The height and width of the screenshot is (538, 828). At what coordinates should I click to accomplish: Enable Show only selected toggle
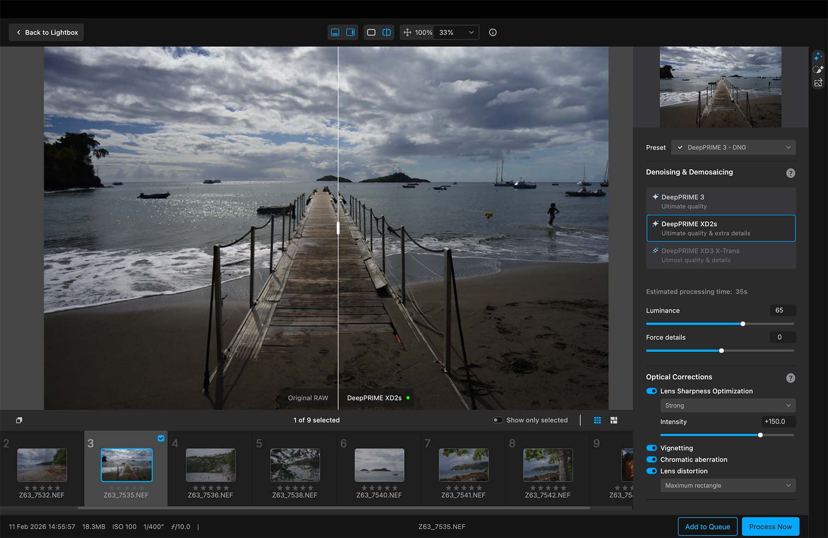(497, 420)
